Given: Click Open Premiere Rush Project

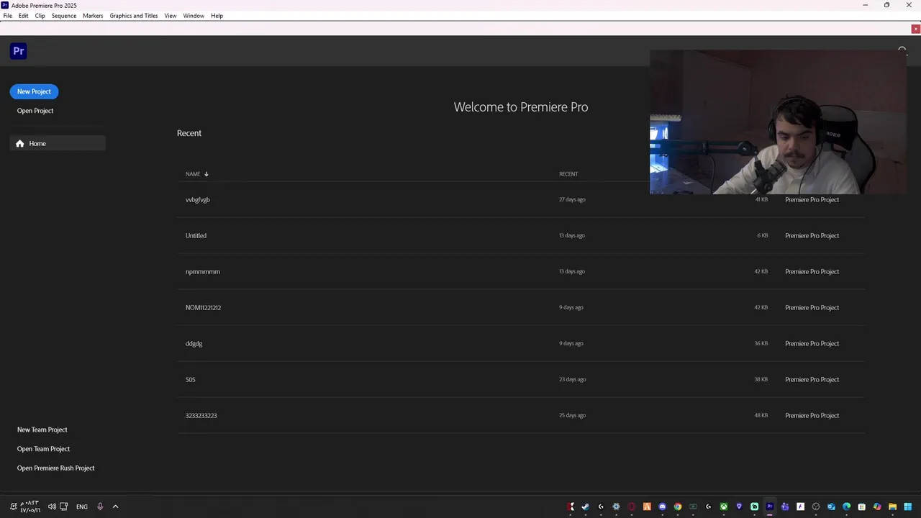Looking at the screenshot, I should click(56, 468).
